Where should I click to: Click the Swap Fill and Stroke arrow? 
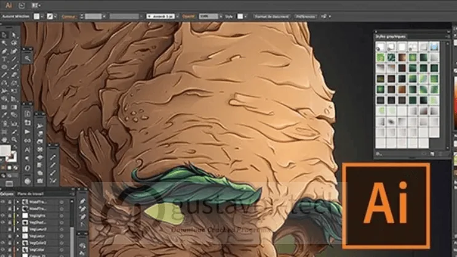tap(15, 148)
